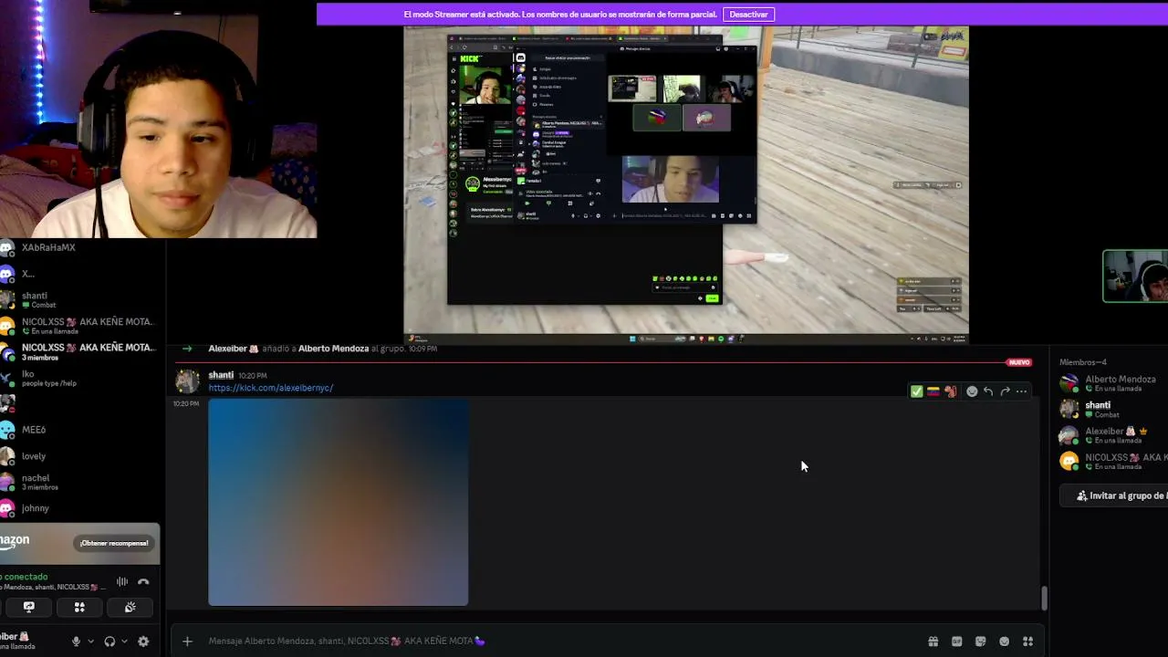Expand the microphone input options arrow
The width and height of the screenshot is (1168, 657).
(89, 641)
